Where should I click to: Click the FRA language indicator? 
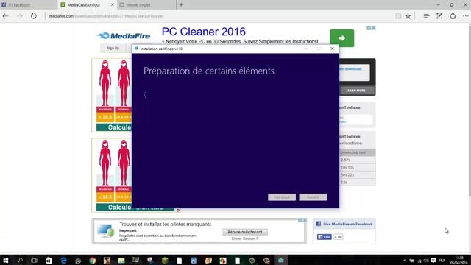(442, 261)
